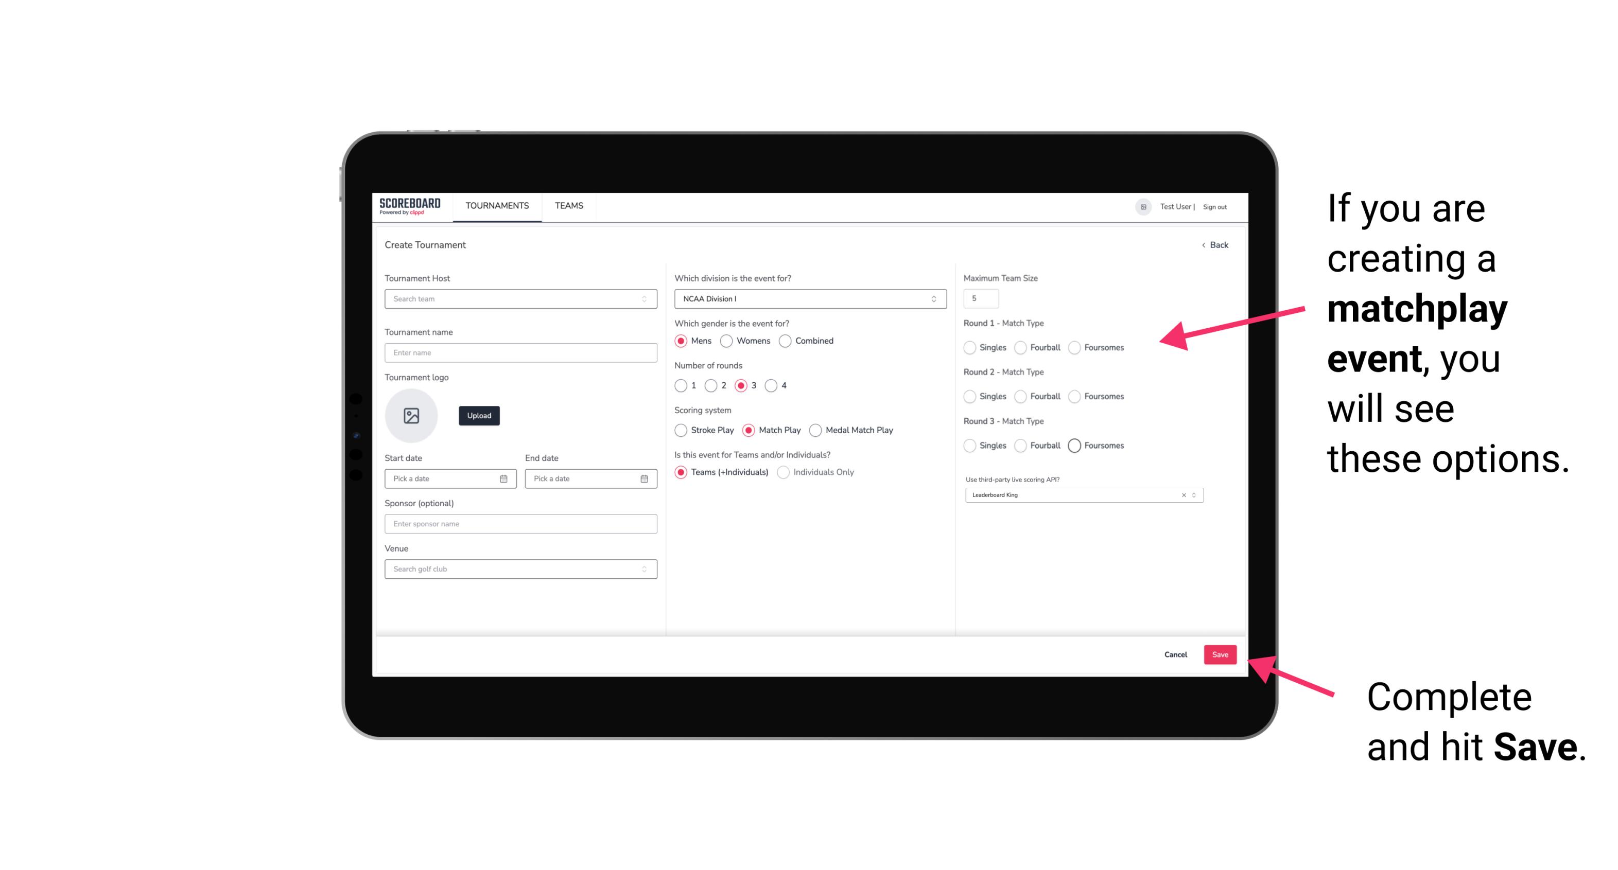1618x870 pixels.
Task: Click Cancel to discard tournament creation
Action: pos(1175,653)
